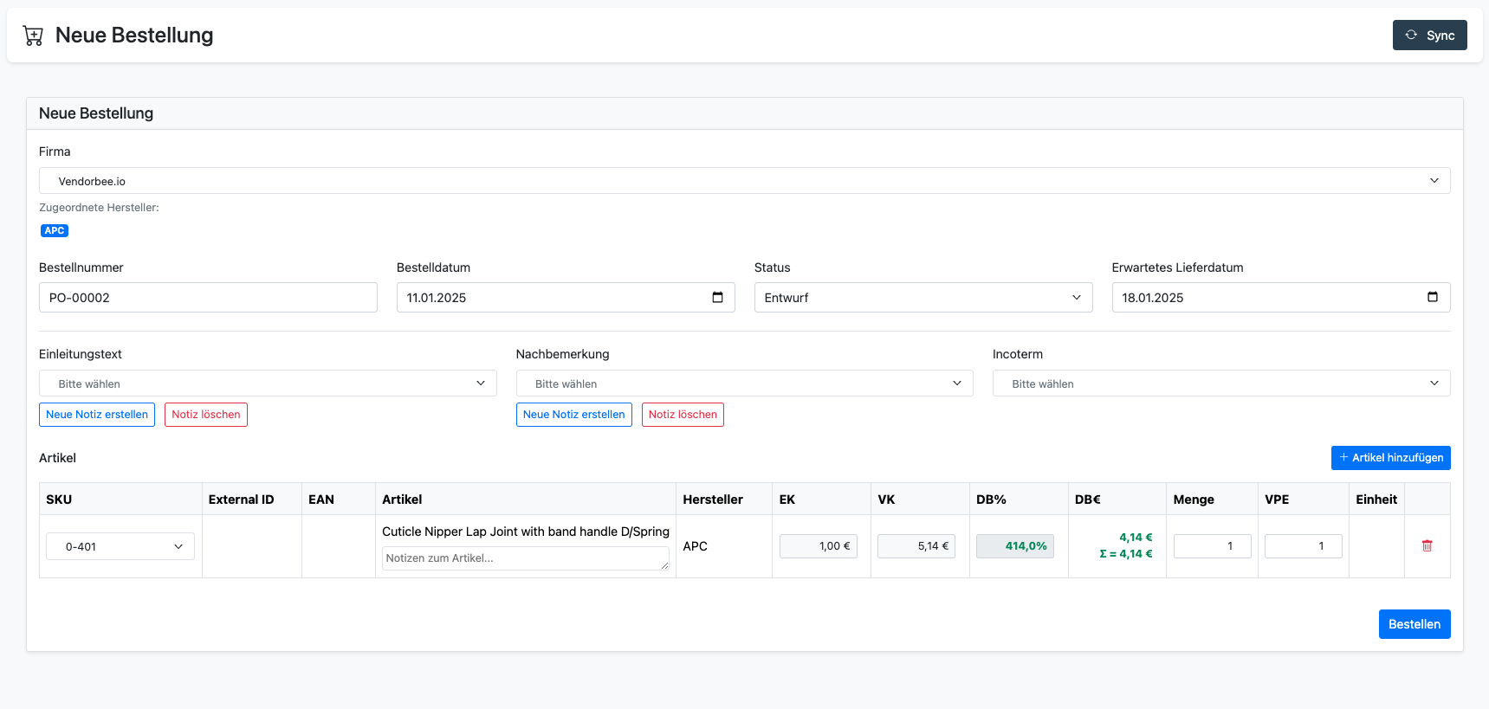The height and width of the screenshot is (709, 1489).
Task: Click the Einheit column header
Action: point(1376,500)
